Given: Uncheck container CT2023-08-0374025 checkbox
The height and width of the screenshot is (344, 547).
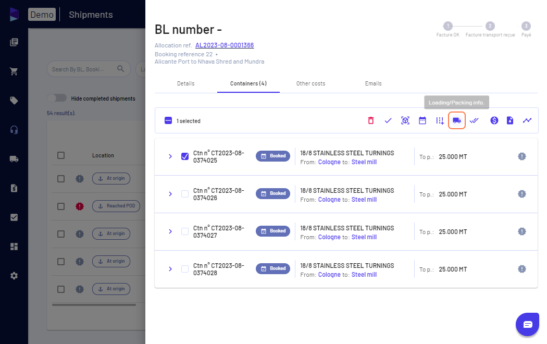Looking at the screenshot, I should coord(185,156).
